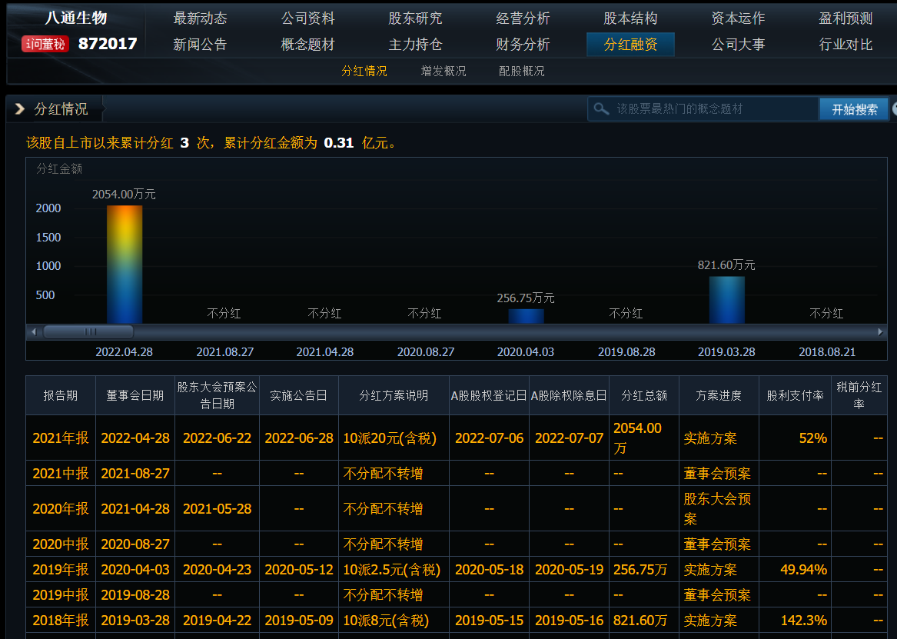The width and height of the screenshot is (897, 639).
Task: Select the 2020年报 row cell
Action: pyautogui.click(x=61, y=508)
